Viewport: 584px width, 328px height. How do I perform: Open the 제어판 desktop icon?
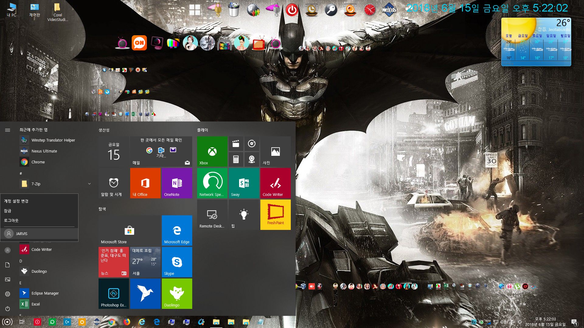(x=35, y=10)
